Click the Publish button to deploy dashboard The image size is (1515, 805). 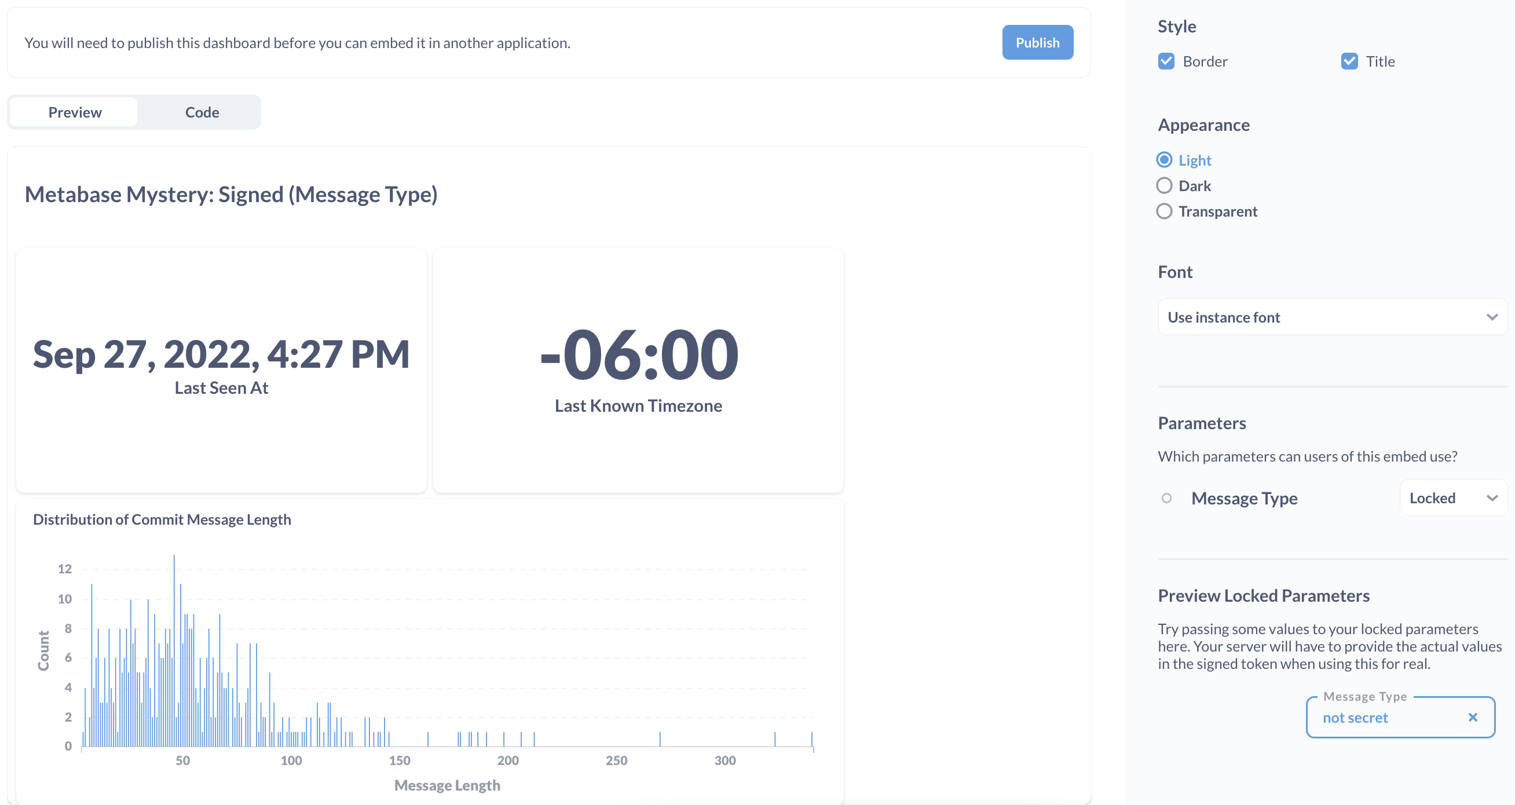click(x=1037, y=42)
